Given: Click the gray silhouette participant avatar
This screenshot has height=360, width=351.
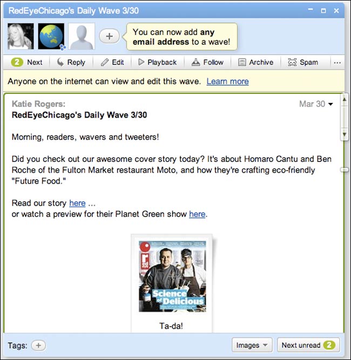Looking at the screenshot, I should point(82,36).
